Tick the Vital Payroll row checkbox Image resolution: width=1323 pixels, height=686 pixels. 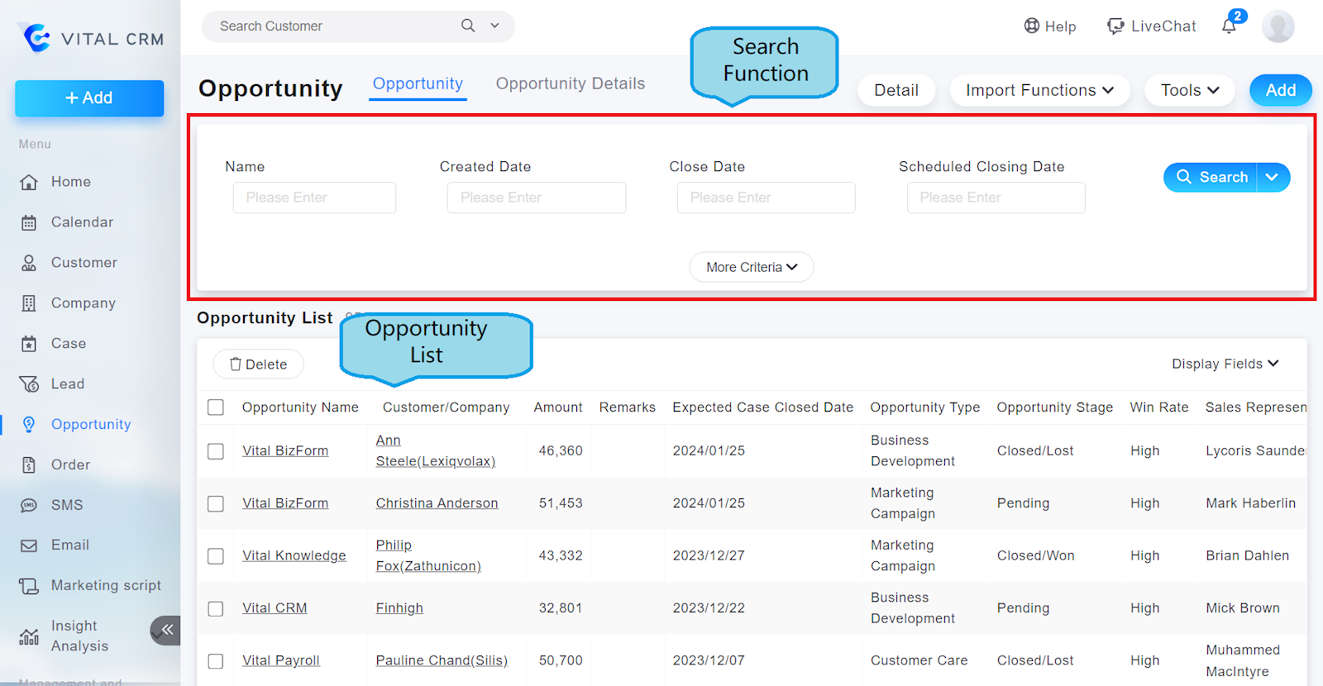pos(216,661)
